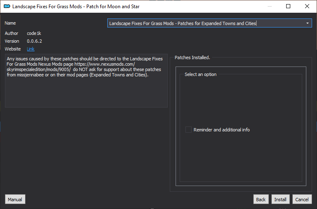Image resolution: width=317 pixels, height=209 pixels.
Task: Click the 'Select an option' group heading
Action: (x=200, y=74)
